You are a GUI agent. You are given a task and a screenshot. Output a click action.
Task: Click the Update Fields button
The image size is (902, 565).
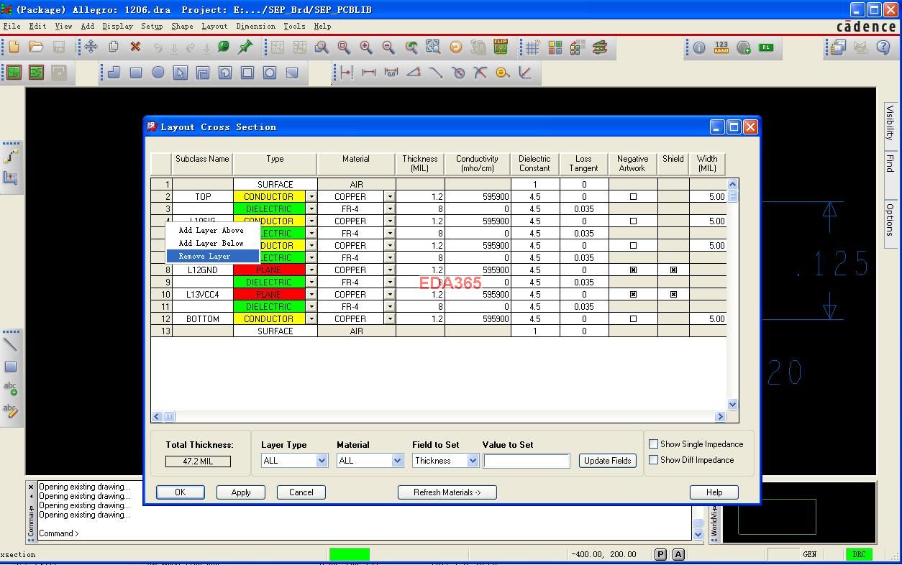[x=607, y=461]
